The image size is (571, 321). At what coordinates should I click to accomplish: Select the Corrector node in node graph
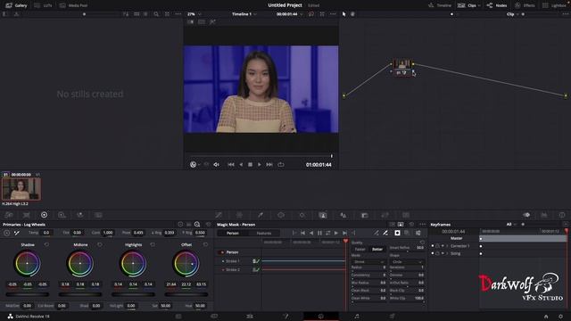(x=402, y=68)
